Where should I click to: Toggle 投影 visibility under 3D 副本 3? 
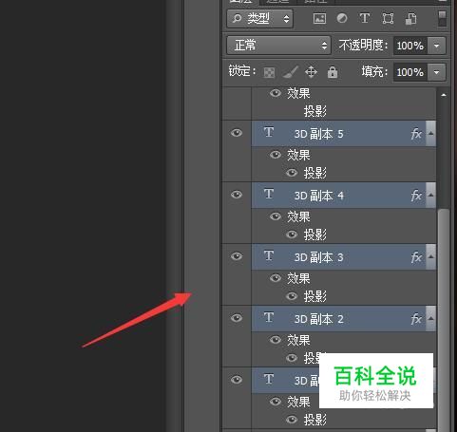[x=292, y=296]
